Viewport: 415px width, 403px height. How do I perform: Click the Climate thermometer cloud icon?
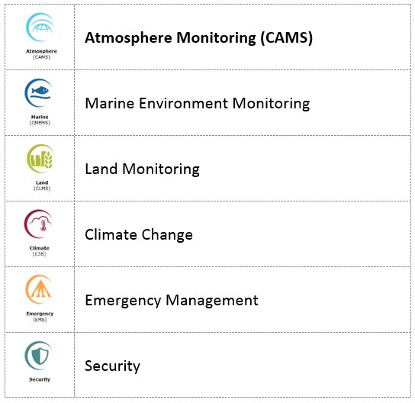click(x=38, y=224)
